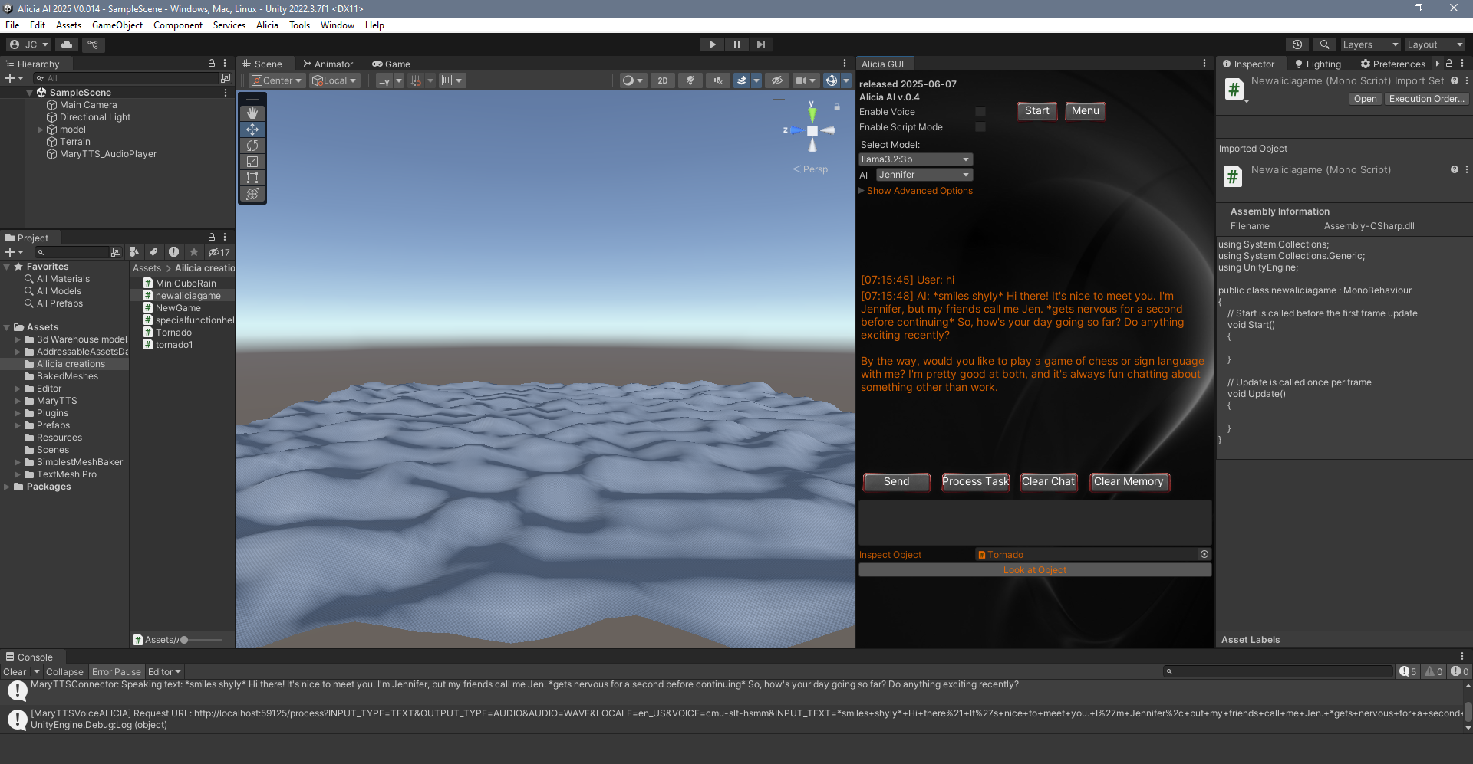The height and width of the screenshot is (764, 1473).
Task: Open the Alicia menu
Action: tap(267, 25)
